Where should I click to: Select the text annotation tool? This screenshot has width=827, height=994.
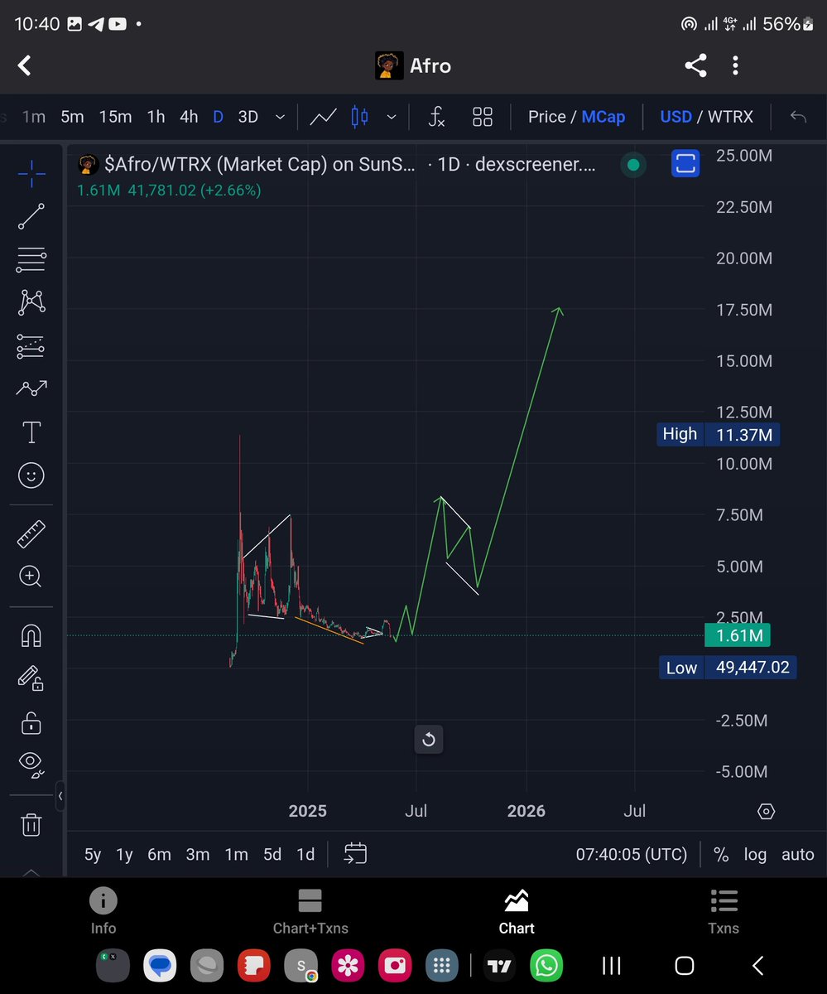[x=31, y=432]
